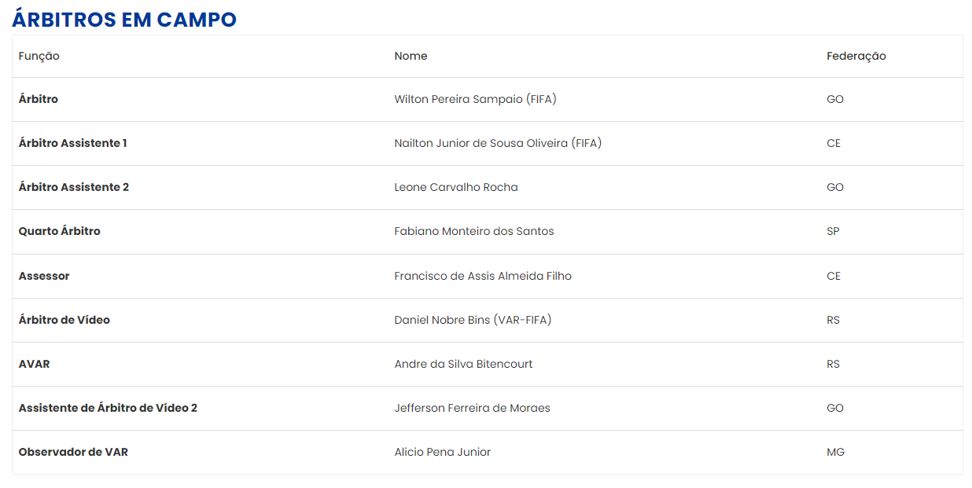Viewport: 972px width, 488px height.
Task: Click the Quarto Árbitro row label
Action: 60,231
